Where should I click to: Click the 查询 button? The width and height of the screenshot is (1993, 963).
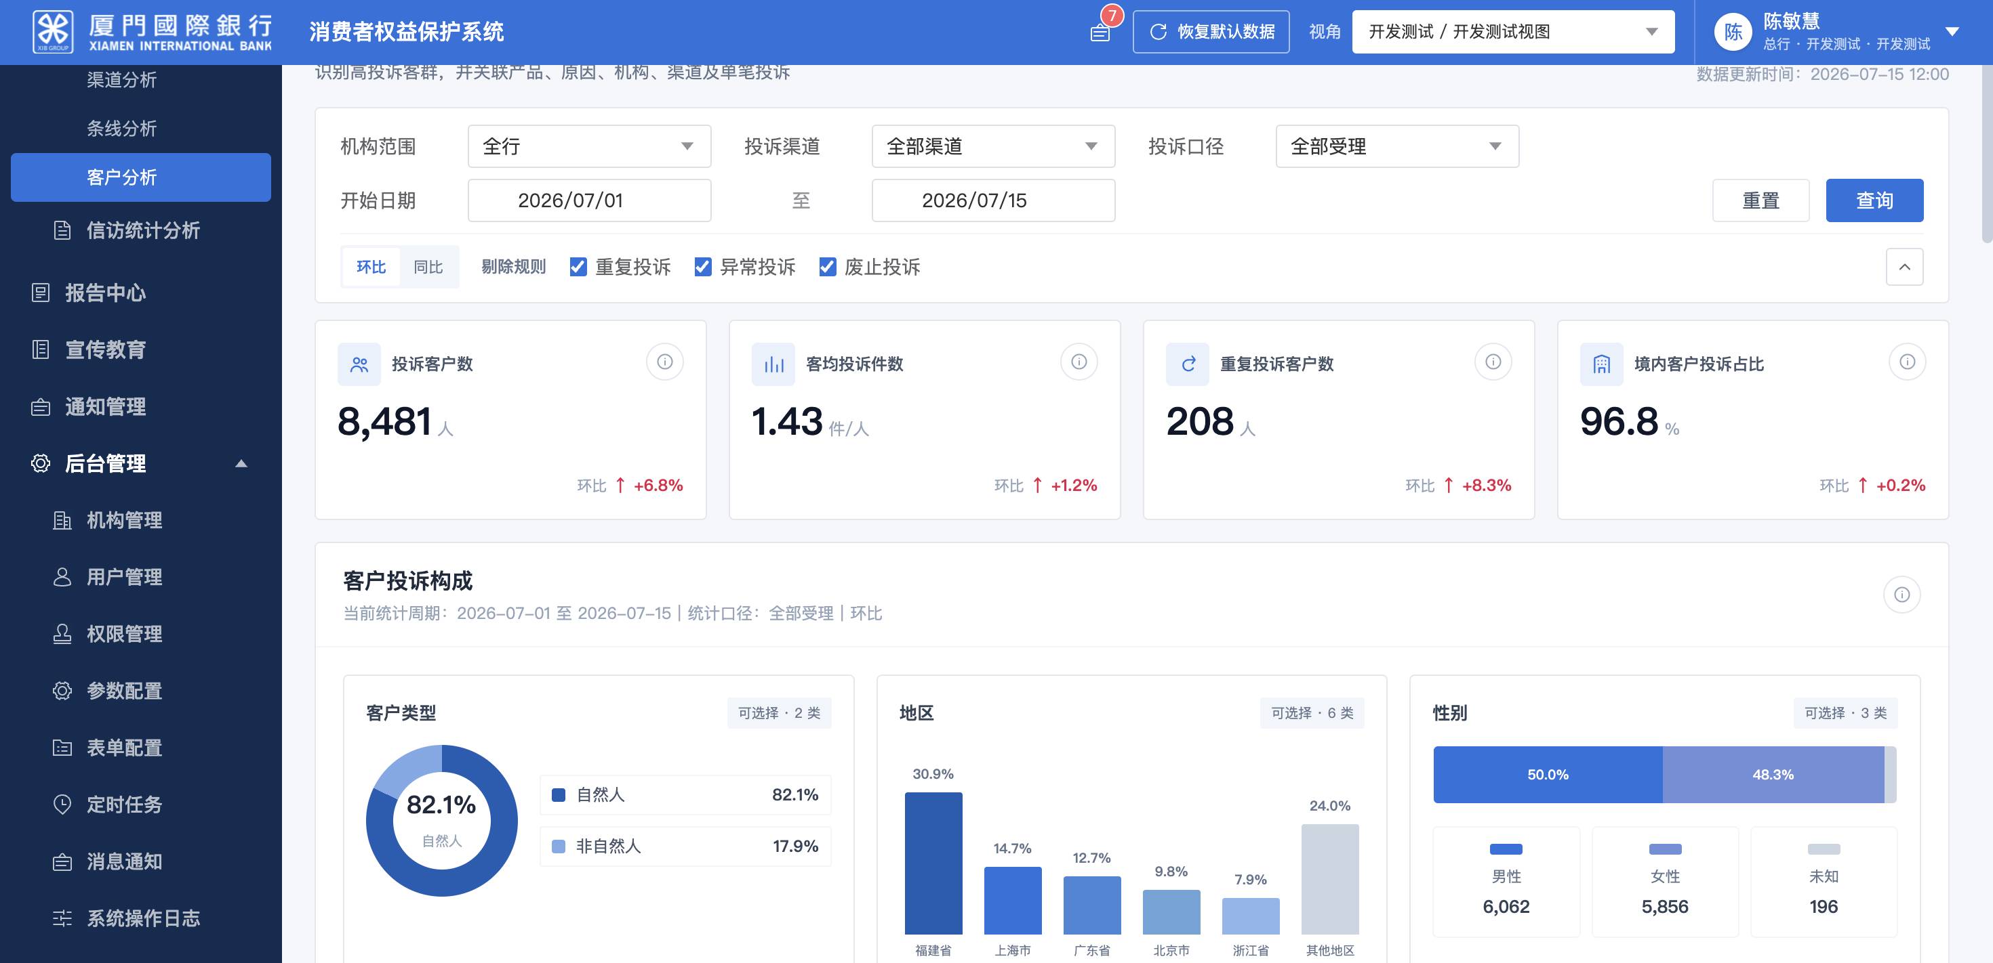click(1874, 200)
